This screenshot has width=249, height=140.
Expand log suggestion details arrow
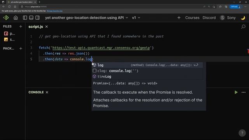(197, 65)
